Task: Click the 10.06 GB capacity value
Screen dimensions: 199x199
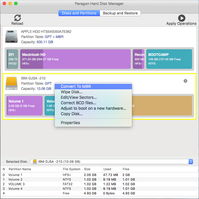Action: click(44, 89)
